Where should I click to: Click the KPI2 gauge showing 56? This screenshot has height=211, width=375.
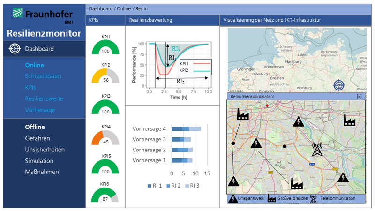(x=105, y=76)
